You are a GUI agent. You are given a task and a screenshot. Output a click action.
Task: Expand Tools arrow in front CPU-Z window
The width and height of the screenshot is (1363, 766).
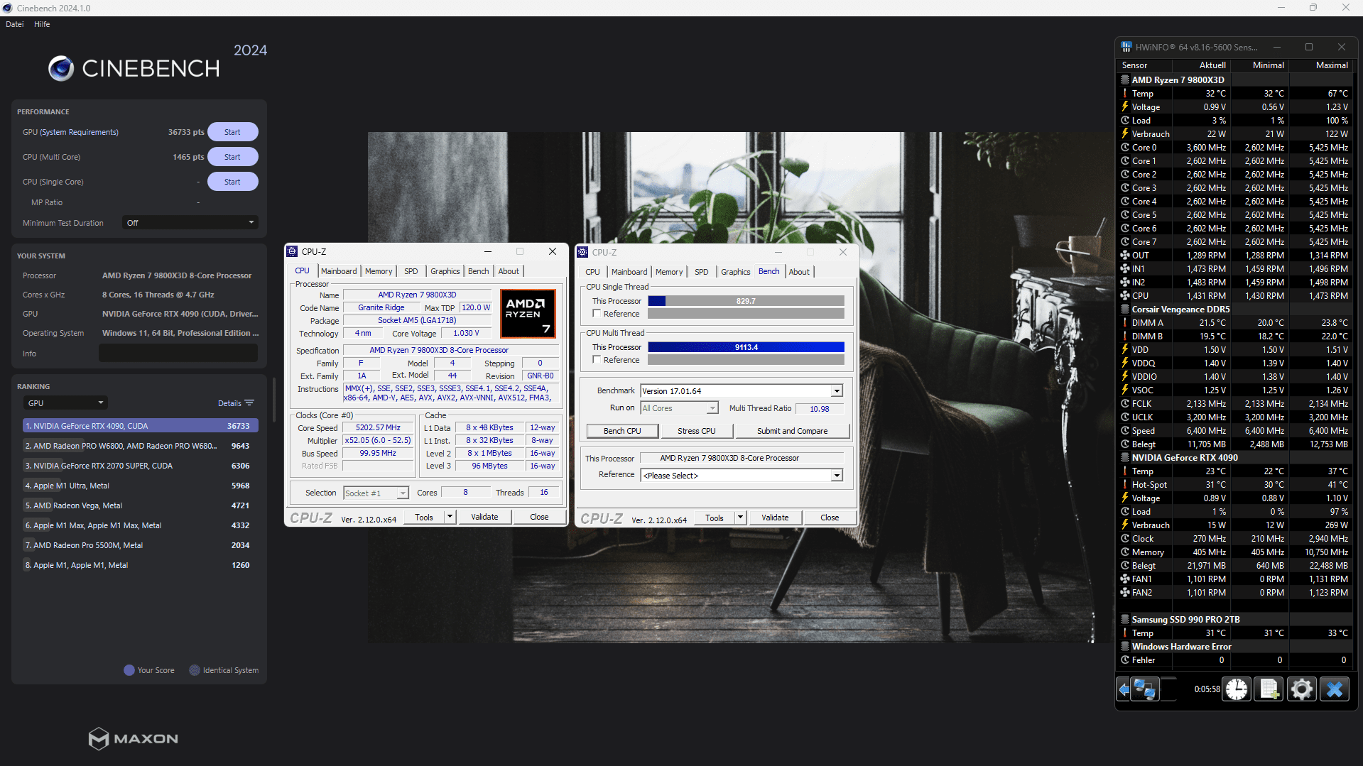click(450, 516)
